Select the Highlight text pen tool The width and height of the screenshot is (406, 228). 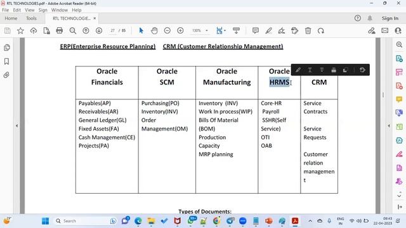pos(268,31)
